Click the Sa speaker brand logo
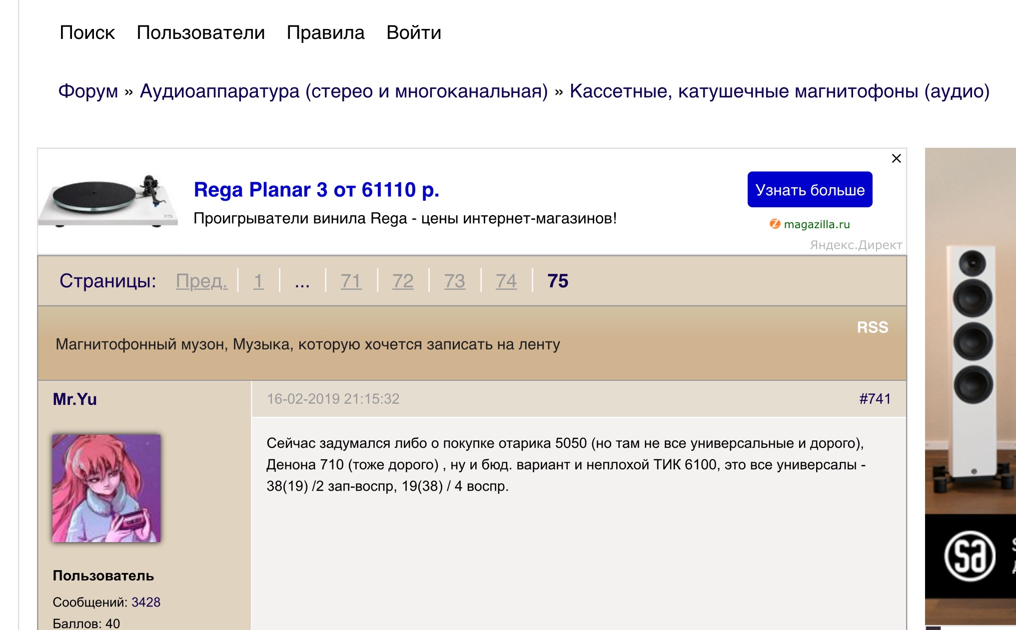This screenshot has width=1016, height=630. (x=969, y=556)
